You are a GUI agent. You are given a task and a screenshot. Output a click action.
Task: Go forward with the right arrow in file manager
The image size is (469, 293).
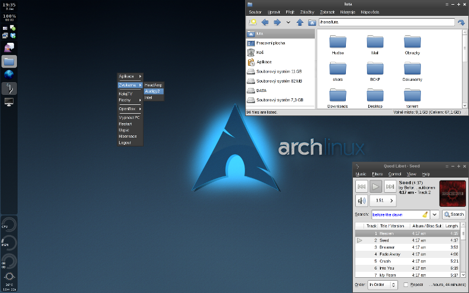coord(277,22)
